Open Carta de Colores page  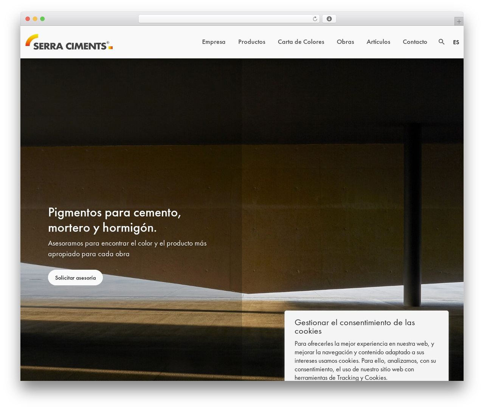click(x=301, y=42)
